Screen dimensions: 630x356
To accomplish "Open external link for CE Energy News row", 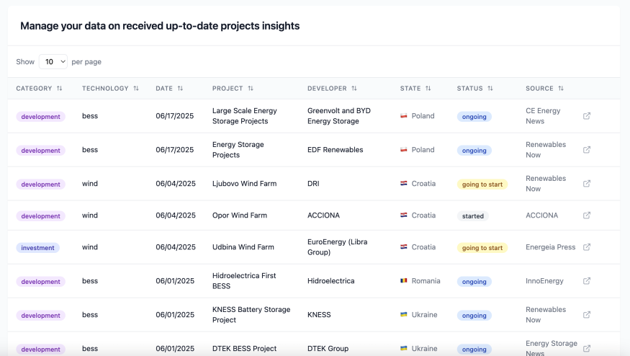I will 587,116.
